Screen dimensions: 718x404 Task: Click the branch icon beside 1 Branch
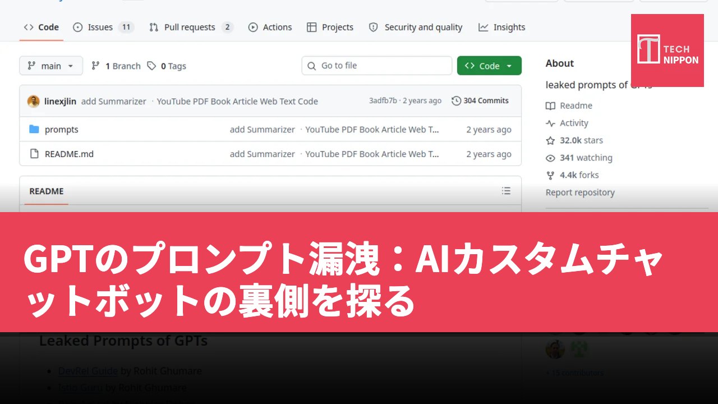pos(96,66)
